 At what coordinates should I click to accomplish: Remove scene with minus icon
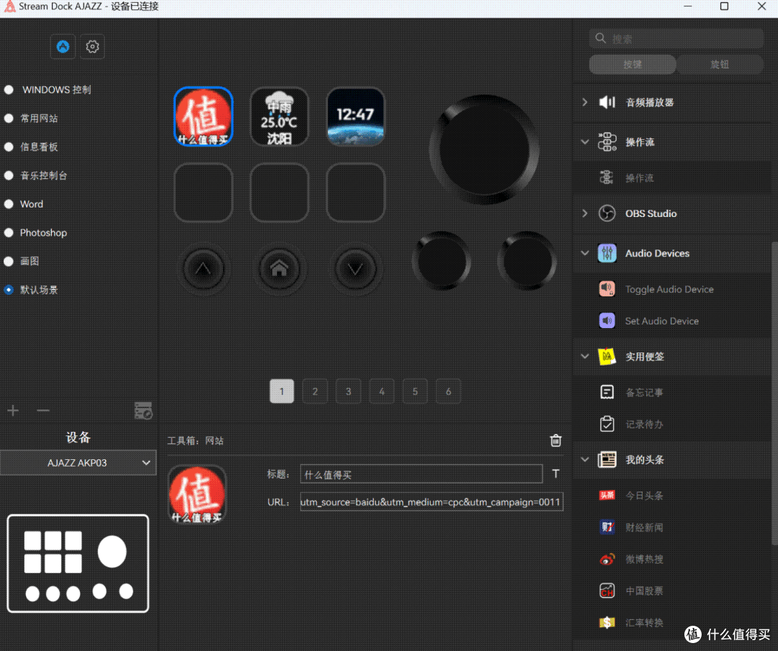[43, 411]
